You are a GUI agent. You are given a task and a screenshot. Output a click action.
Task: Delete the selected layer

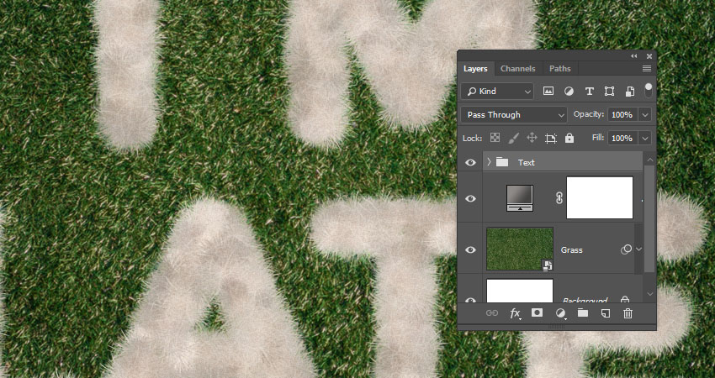coord(628,313)
